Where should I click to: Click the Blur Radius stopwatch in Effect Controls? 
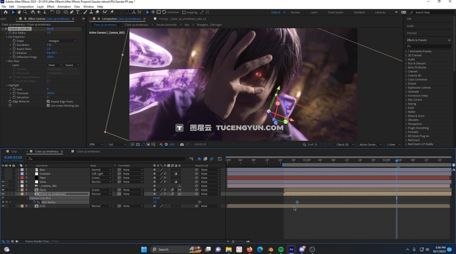pos(10,33)
